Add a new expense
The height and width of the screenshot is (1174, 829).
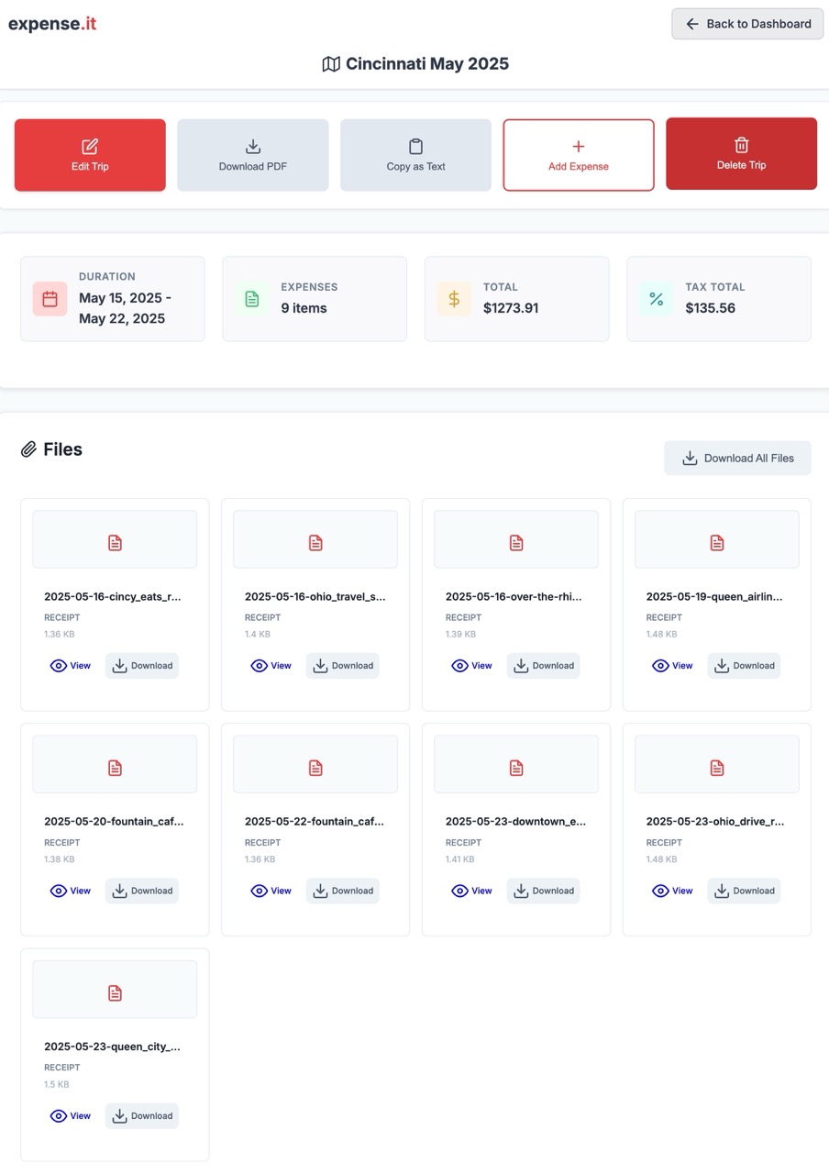579,155
